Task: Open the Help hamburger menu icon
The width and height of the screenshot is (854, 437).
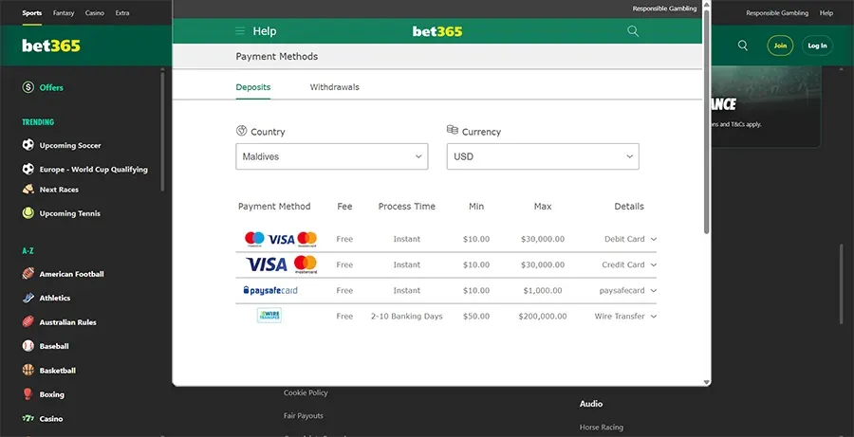Action: (240, 31)
